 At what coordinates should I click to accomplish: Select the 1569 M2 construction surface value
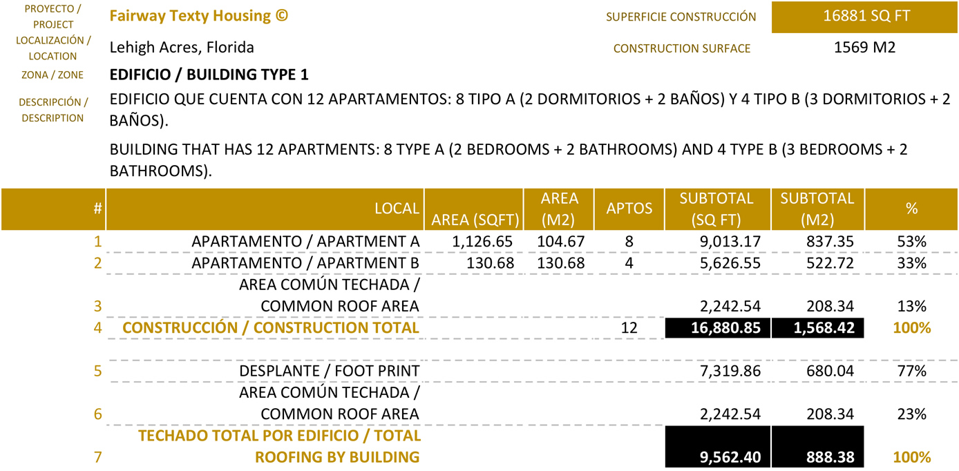point(865,48)
